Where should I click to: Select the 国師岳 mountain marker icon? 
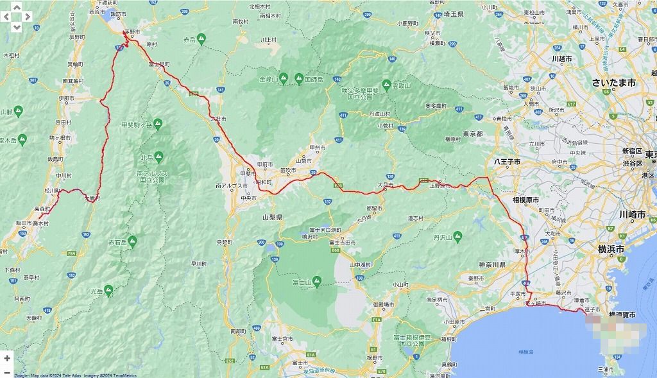299,79
